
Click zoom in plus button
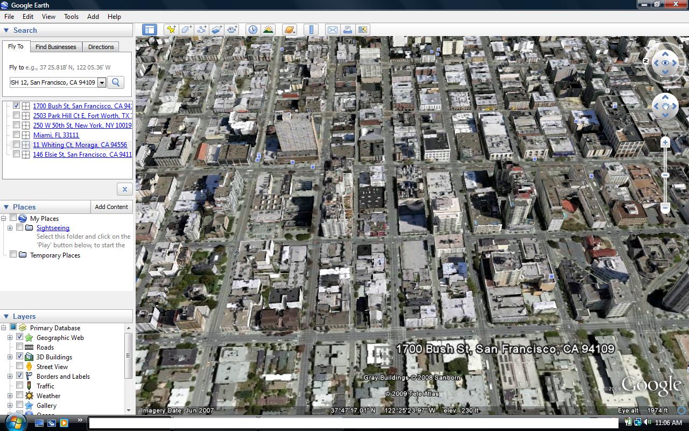665,142
